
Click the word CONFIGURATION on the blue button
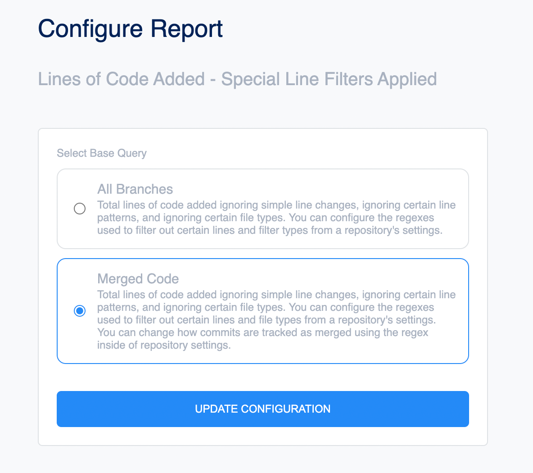[285, 409]
